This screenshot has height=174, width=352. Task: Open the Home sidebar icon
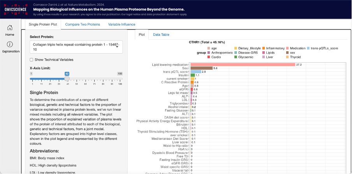point(10,28)
